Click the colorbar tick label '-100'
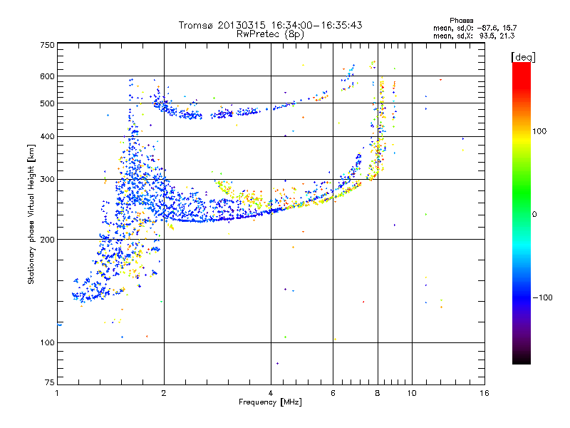570x428 pixels. (542, 297)
